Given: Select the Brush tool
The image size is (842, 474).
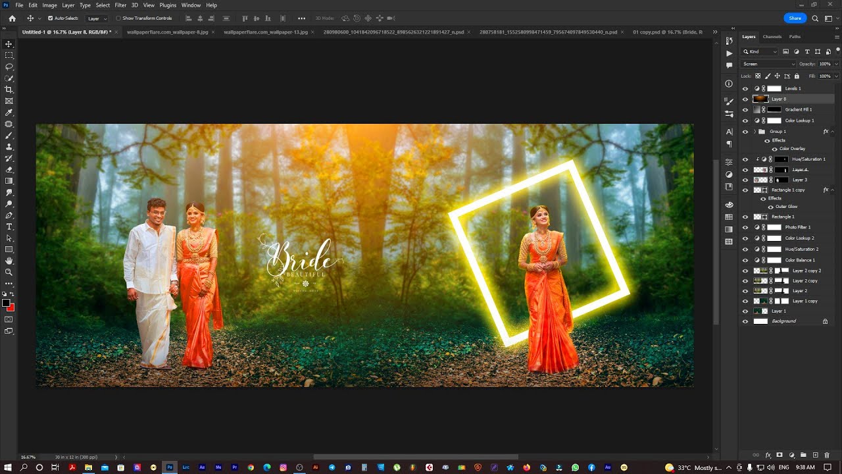Looking at the screenshot, I should pyautogui.click(x=9, y=136).
